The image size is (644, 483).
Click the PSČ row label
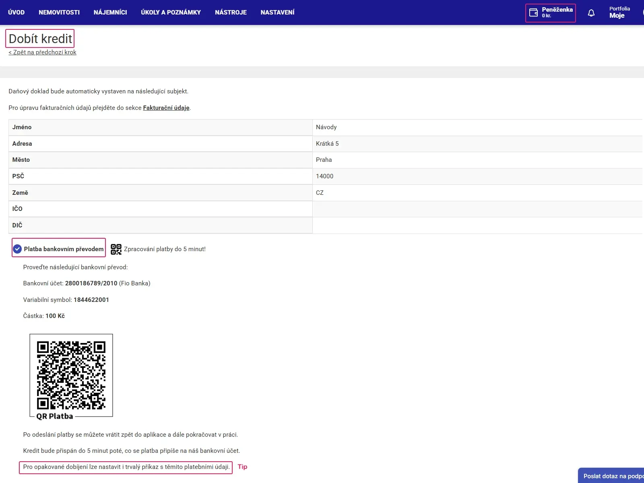18,176
